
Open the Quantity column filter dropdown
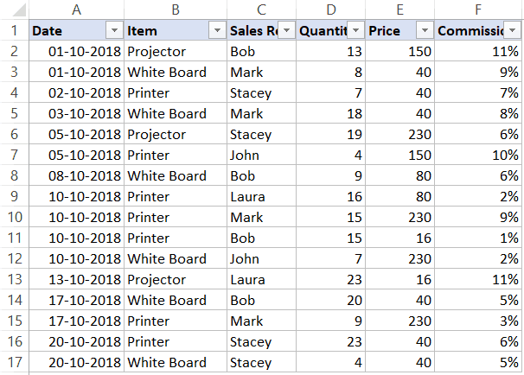tap(355, 30)
